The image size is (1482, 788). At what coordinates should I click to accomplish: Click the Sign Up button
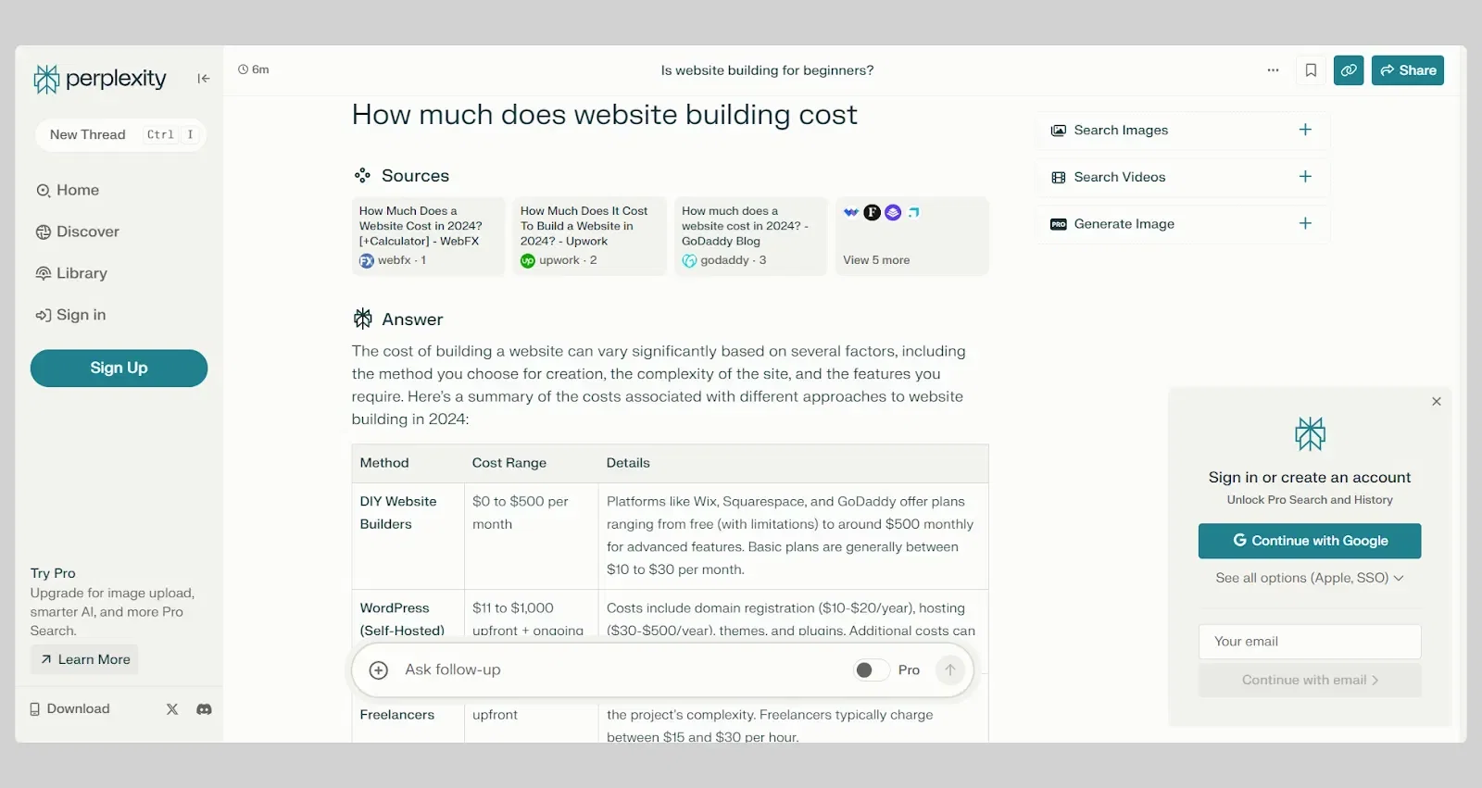[119, 369]
